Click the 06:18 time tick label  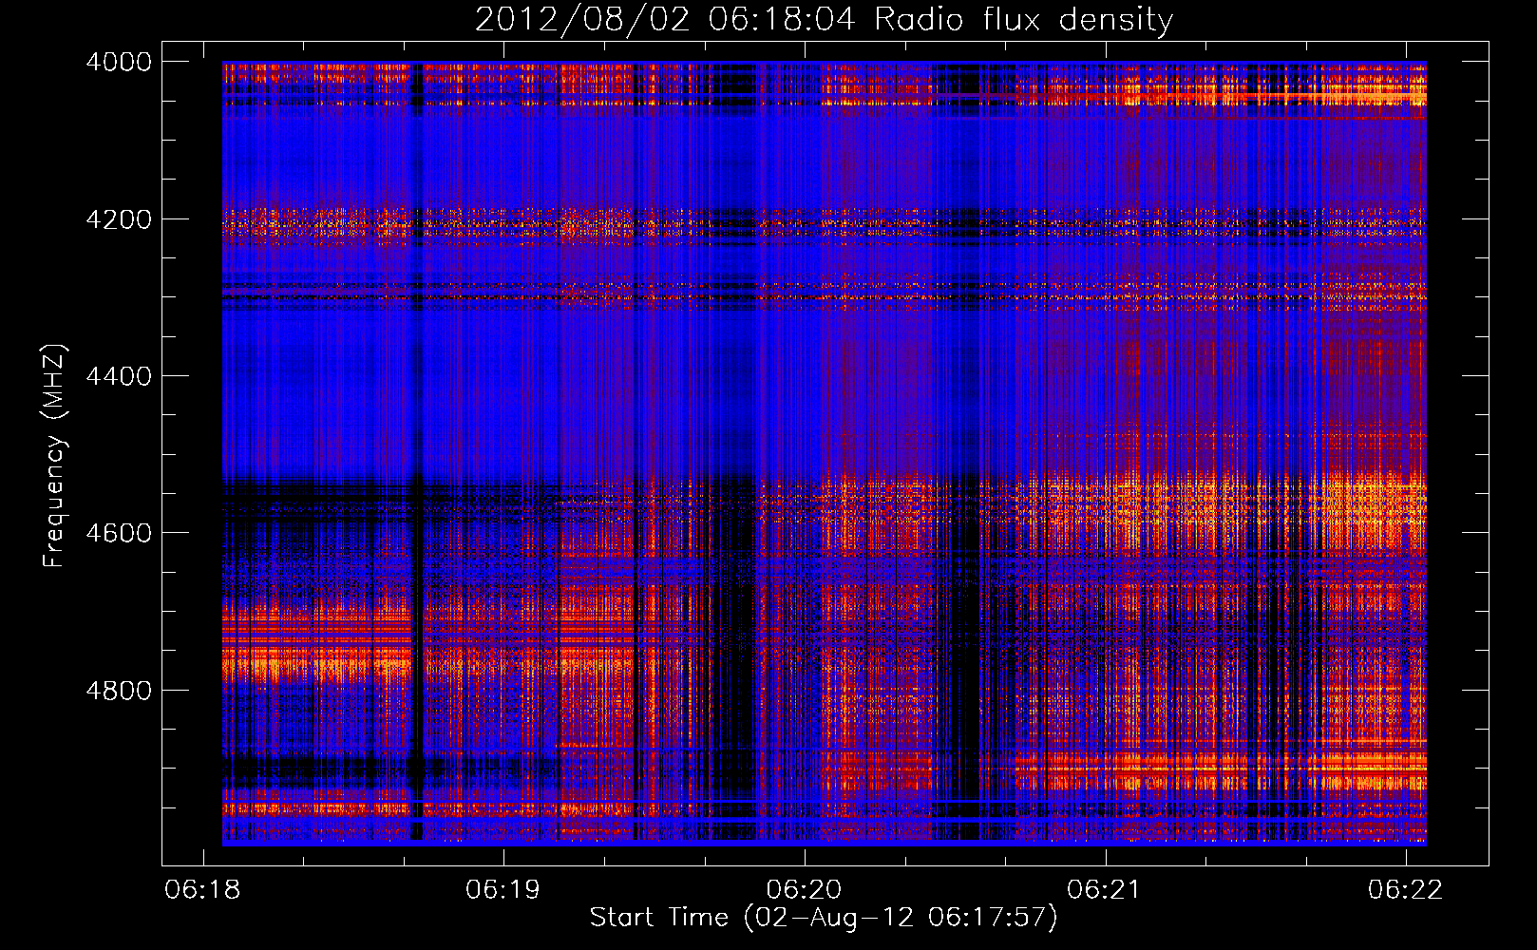pyautogui.click(x=202, y=890)
